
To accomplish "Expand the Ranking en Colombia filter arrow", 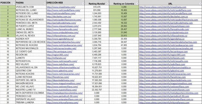I will tap(137, 4).
